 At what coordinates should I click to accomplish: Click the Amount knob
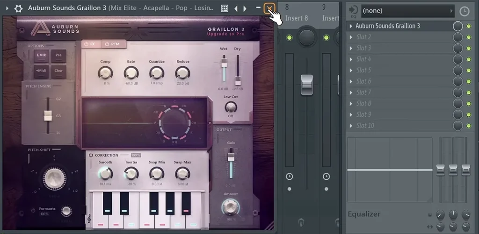[x=231, y=207]
